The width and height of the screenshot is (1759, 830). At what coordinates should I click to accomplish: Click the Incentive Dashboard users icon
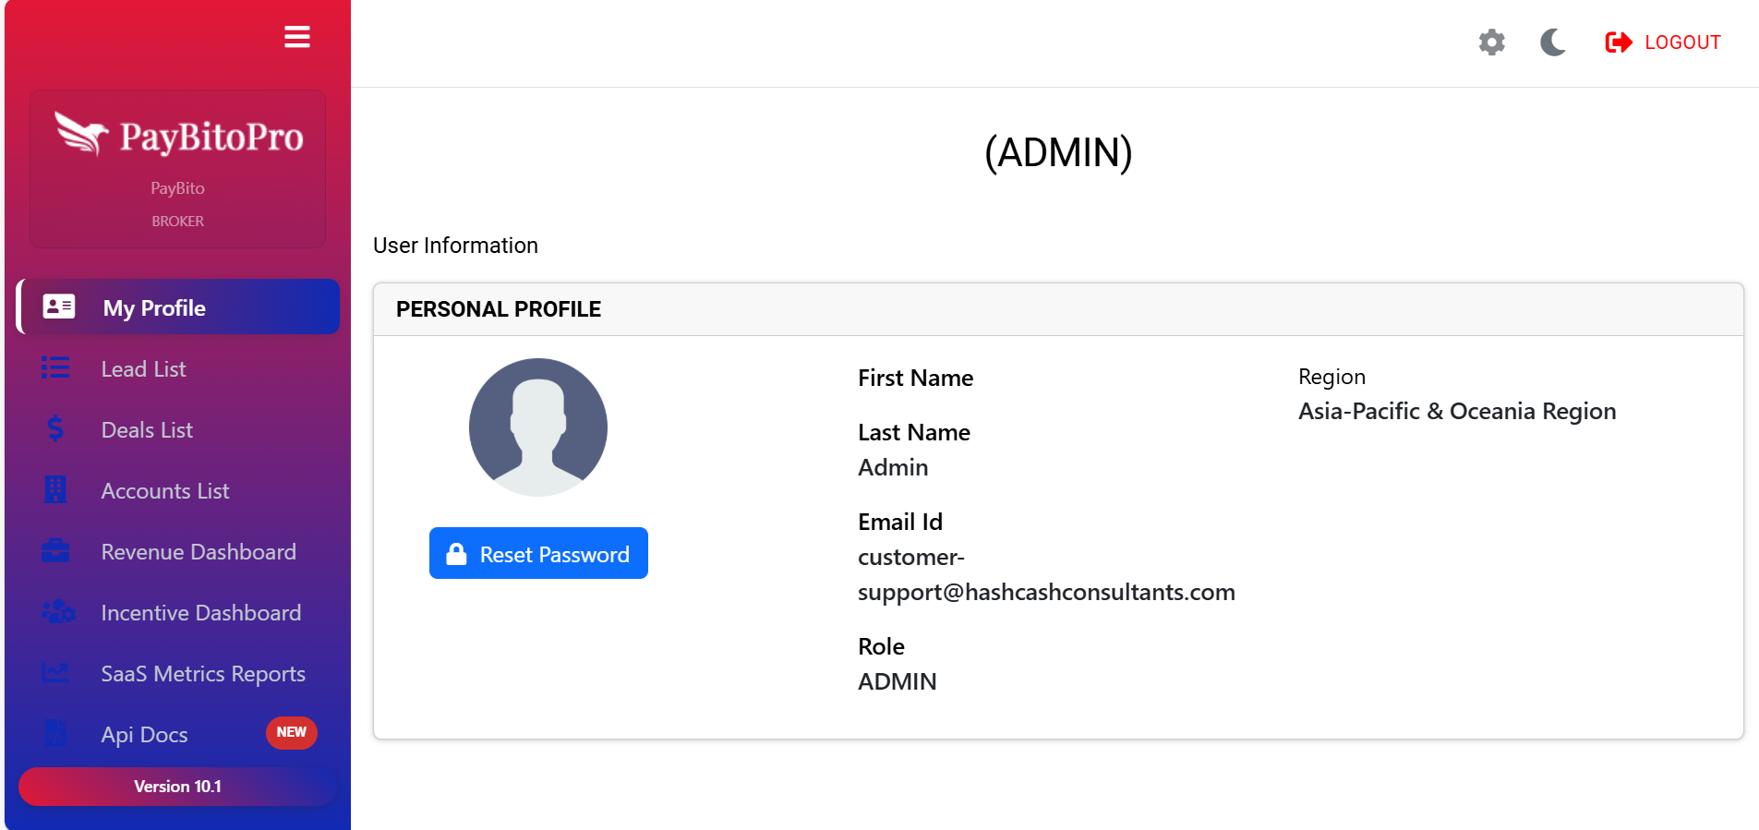[57, 612]
